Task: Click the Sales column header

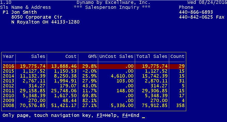Action: point(38,56)
